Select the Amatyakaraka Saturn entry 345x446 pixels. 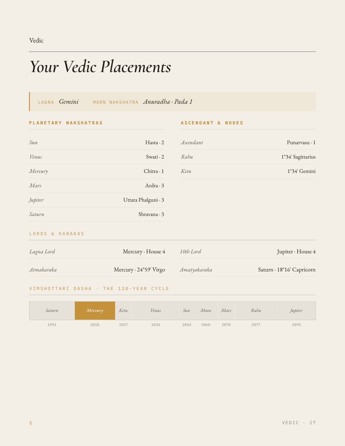coord(287,270)
